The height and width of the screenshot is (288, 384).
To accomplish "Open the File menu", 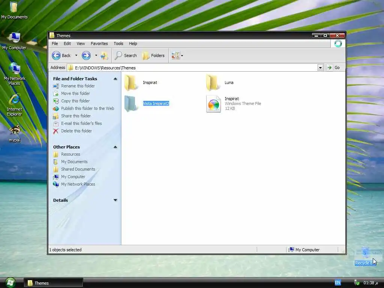I will coord(55,43).
